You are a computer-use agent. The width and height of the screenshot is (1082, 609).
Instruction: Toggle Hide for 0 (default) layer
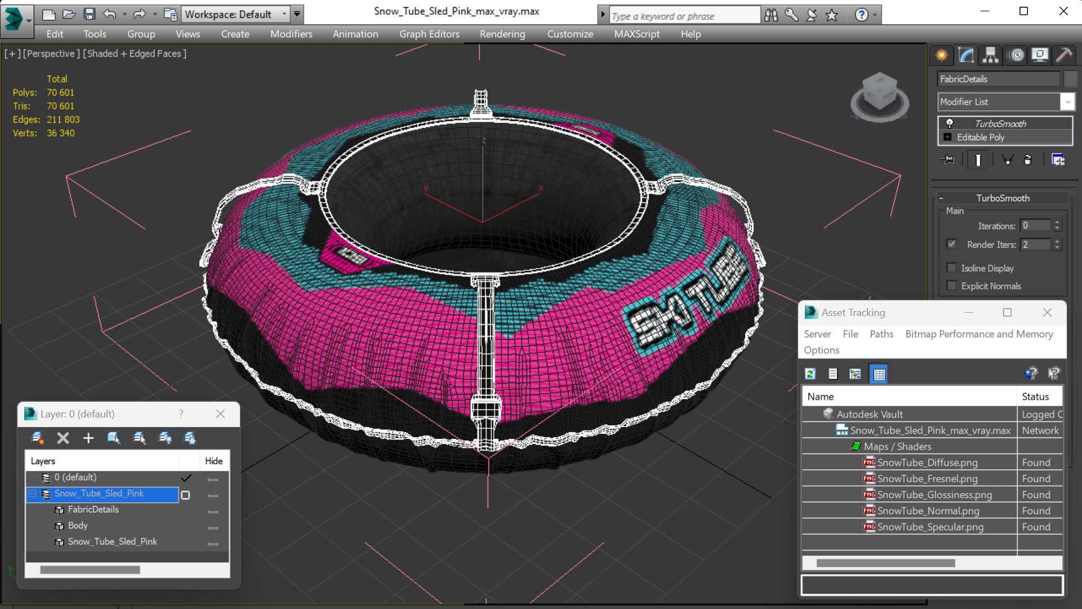[x=213, y=479]
